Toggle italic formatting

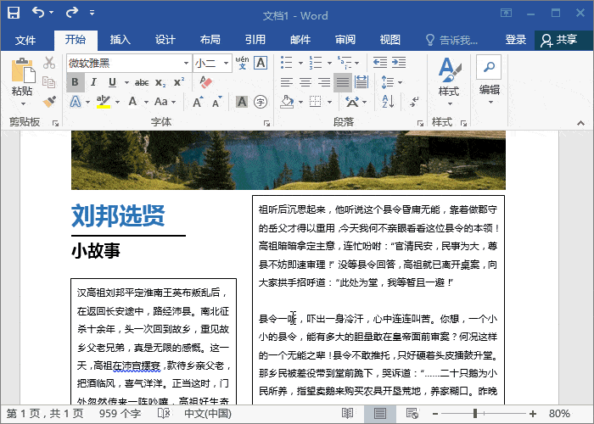93,82
